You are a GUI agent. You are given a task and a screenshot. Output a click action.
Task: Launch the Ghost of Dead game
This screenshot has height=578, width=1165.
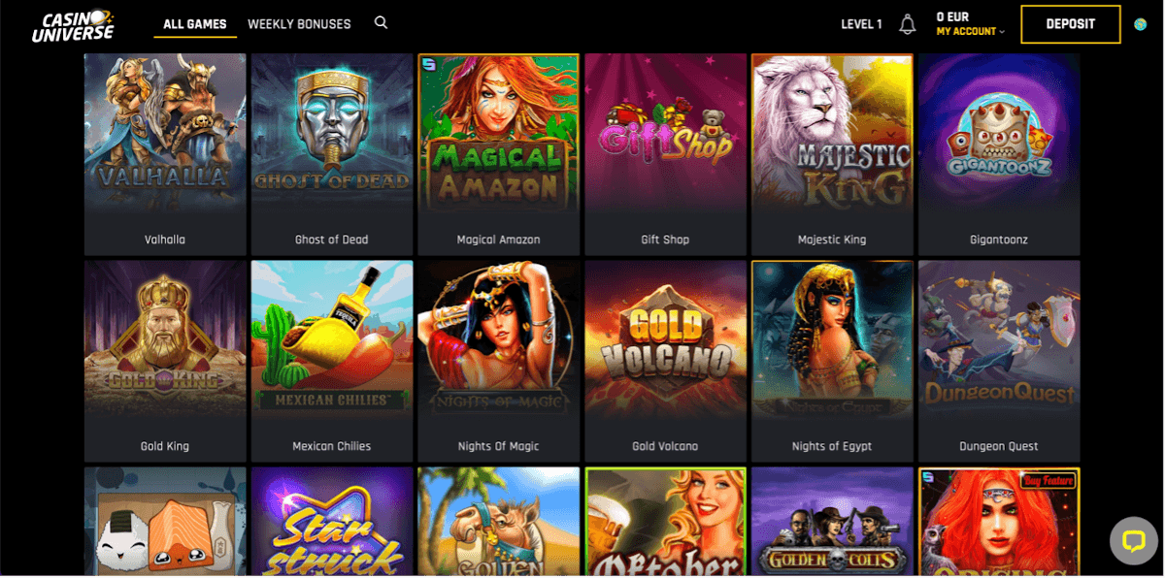tap(332, 153)
